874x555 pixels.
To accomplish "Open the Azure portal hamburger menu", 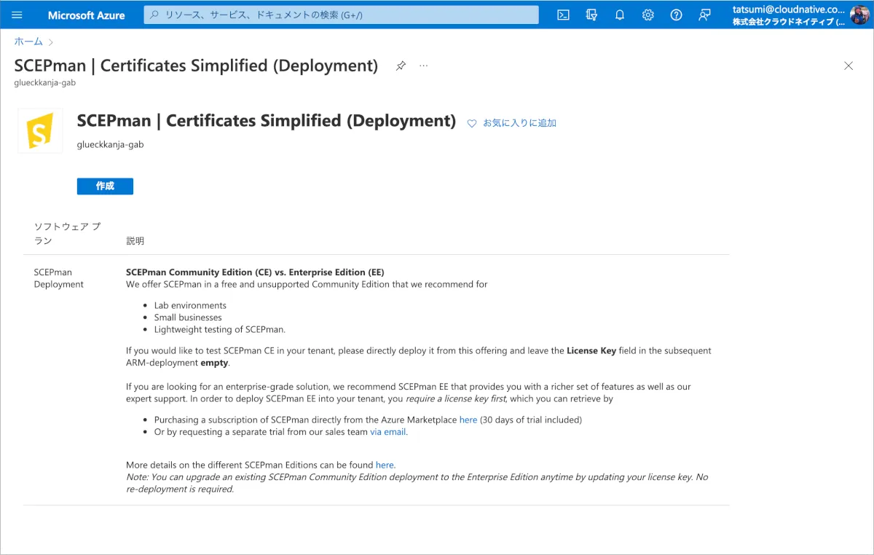I will [17, 15].
